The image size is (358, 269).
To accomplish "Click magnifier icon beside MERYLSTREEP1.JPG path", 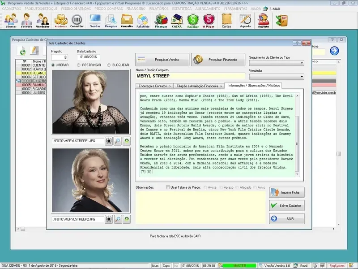I will click(x=118, y=141).
